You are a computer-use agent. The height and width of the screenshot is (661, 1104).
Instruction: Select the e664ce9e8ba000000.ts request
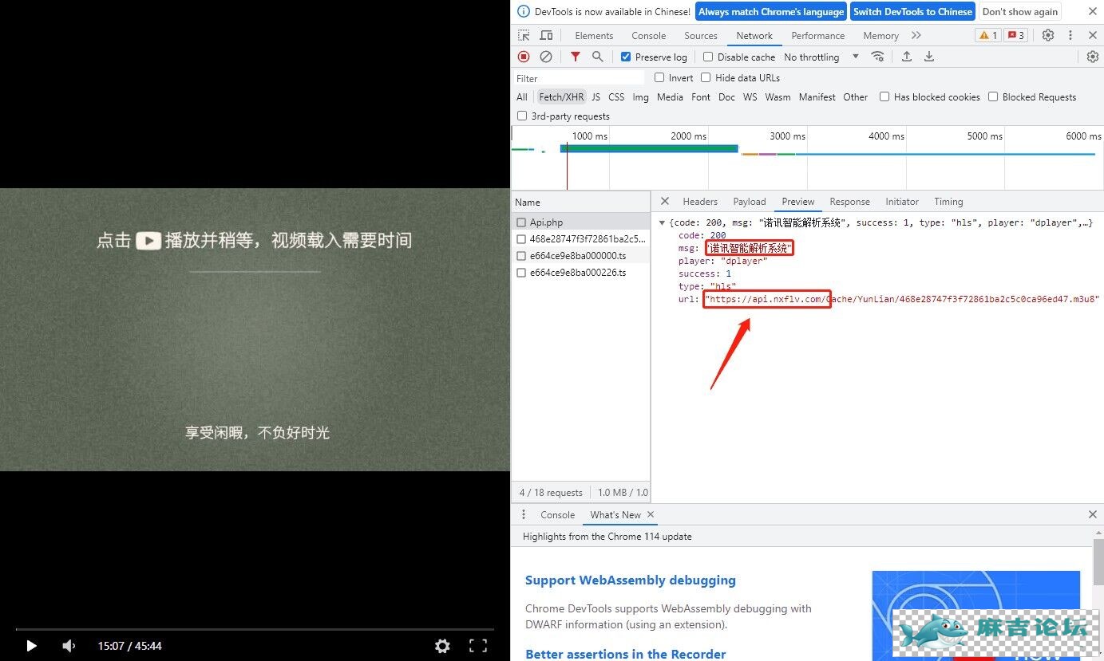(580, 256)
